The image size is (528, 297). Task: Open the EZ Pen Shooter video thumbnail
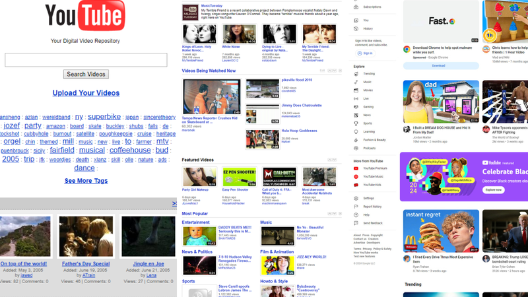click(239, 177)
